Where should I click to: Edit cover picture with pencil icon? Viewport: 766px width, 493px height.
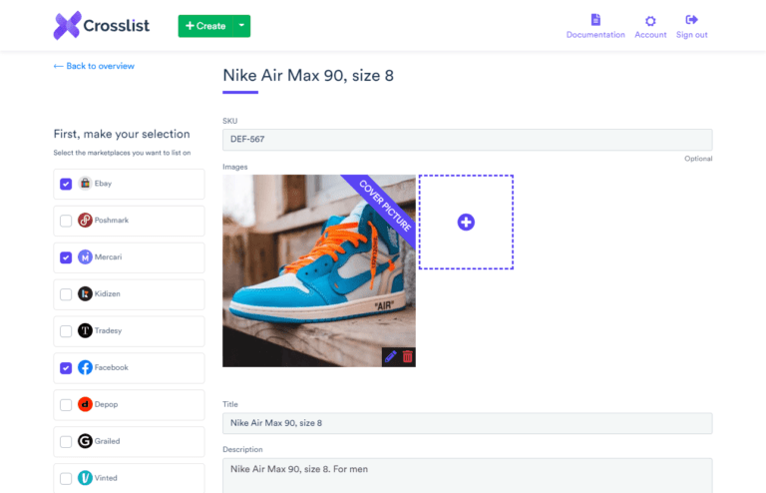click(x=390, y=356)
